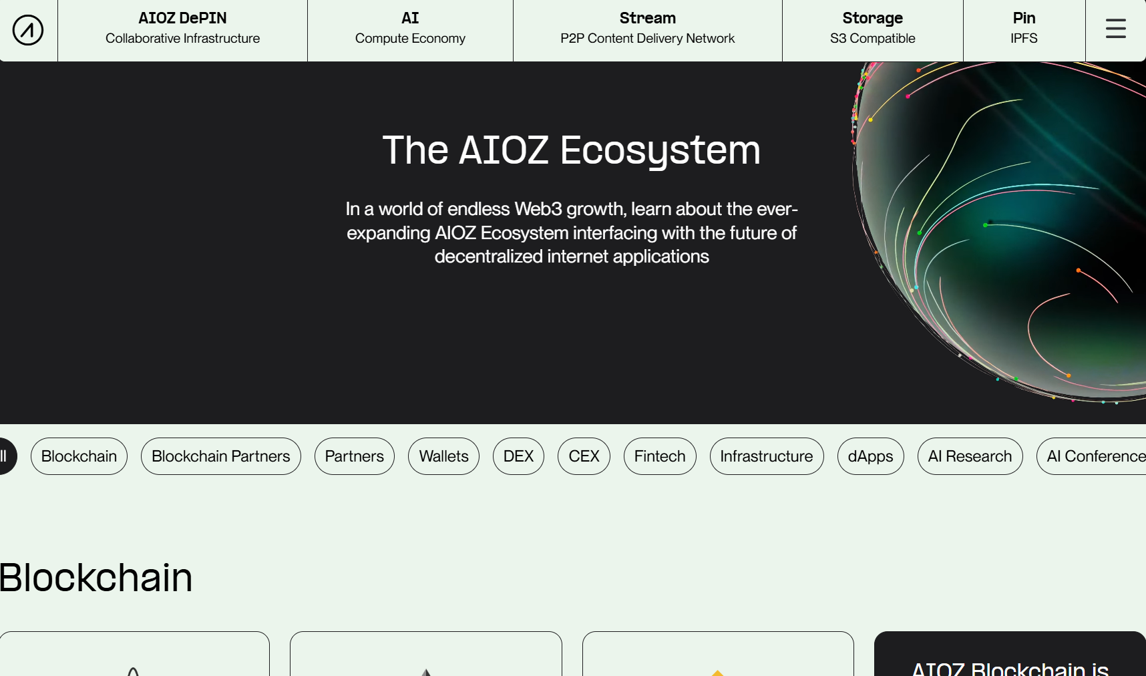
Task: Open AIOZ DePIN Collaborative Infrastructure menu
Action: pos(182,28)
